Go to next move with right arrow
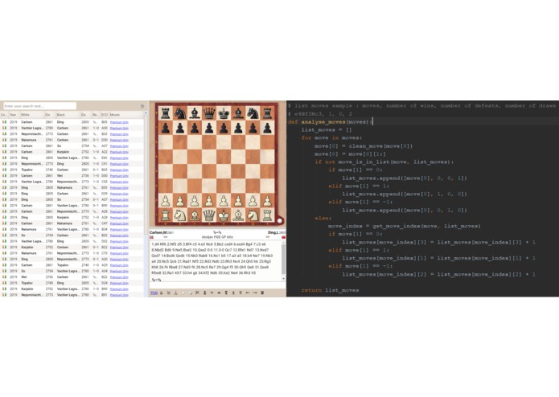 coord(255,293)
